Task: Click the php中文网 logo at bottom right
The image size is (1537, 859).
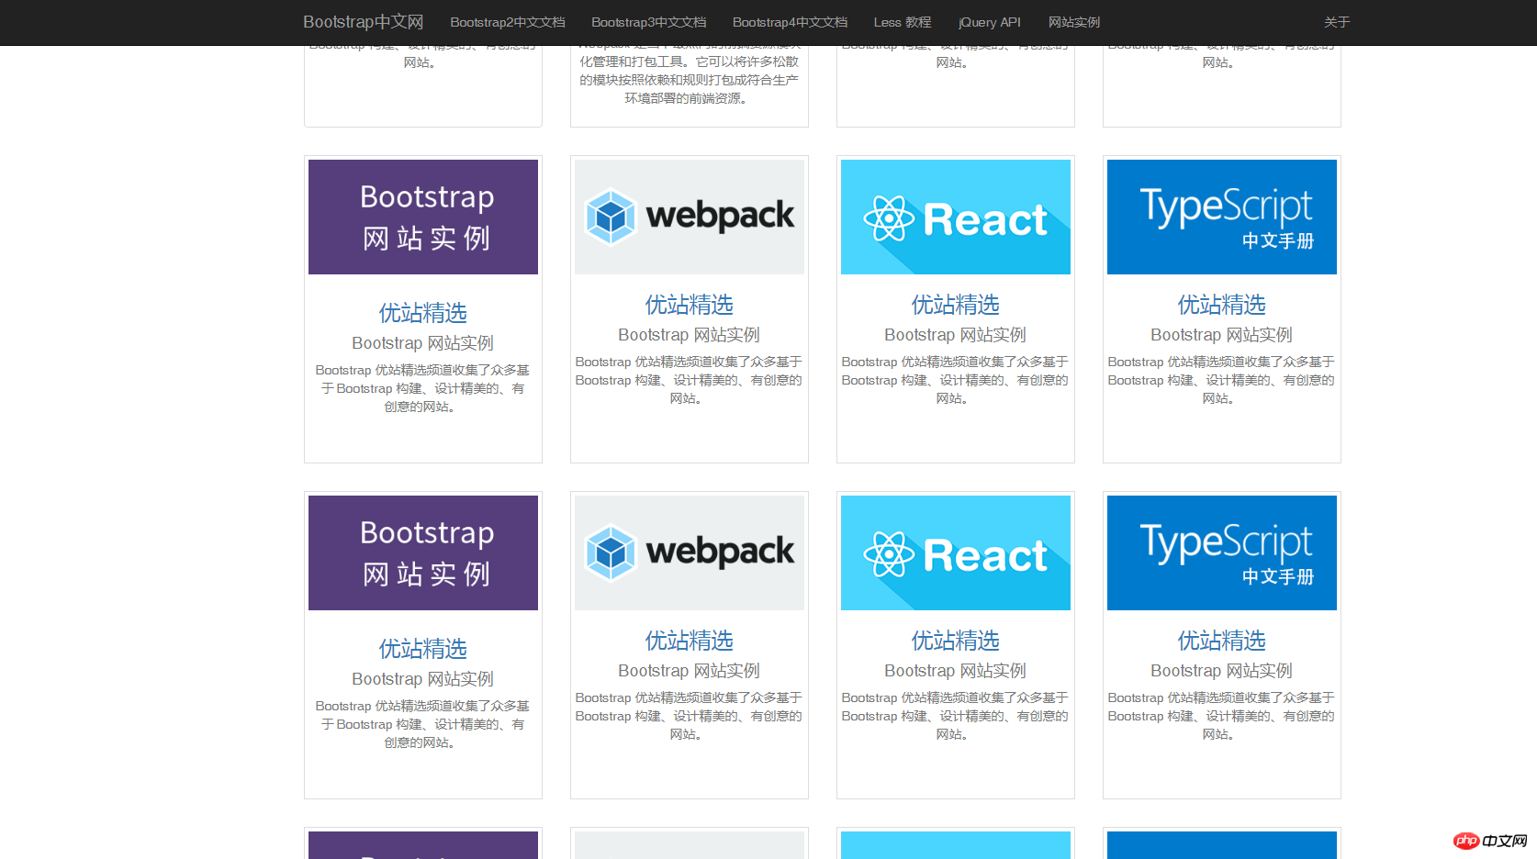Action: point(1490,841)
